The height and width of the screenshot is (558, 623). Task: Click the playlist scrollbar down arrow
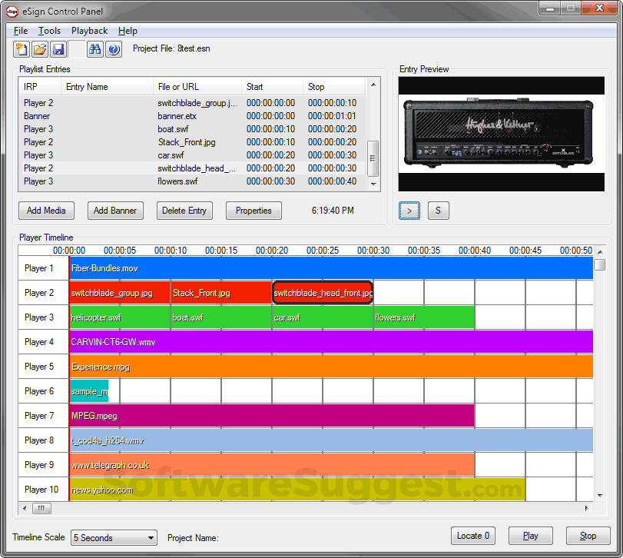[373, 184]
